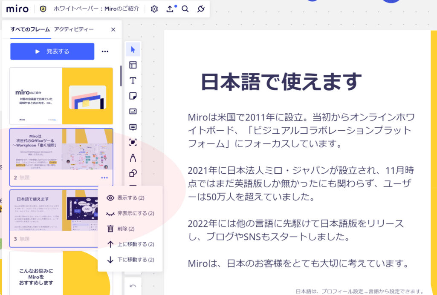Select the Pen tool
437x295 pixels.
(x=133, y=158)
